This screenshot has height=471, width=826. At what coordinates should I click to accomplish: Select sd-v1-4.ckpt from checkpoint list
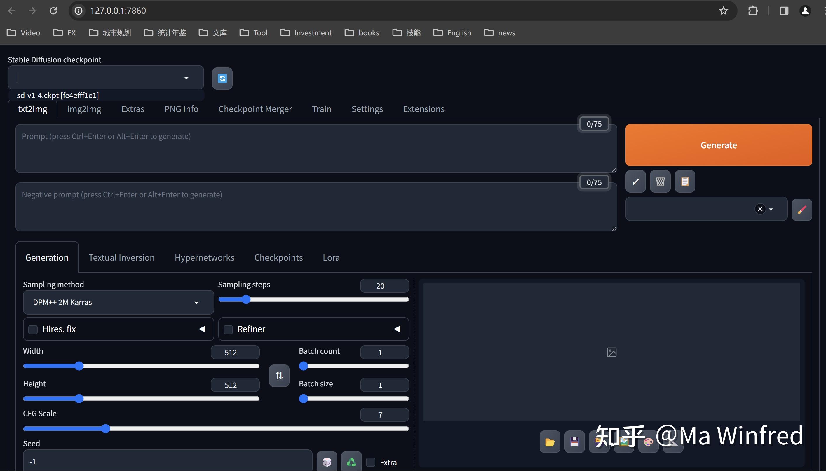(x=58, y=95)
